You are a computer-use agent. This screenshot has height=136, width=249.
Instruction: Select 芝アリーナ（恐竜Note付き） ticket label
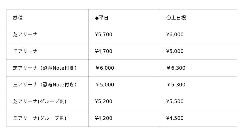tap(45, 68)
